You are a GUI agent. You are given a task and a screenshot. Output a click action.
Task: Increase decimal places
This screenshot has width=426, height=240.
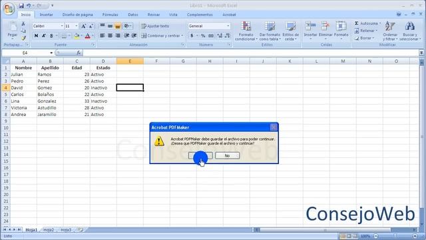(220, 35)
